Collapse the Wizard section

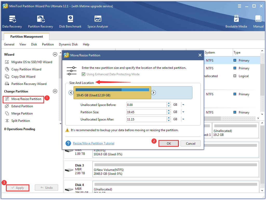click(55, 54)
